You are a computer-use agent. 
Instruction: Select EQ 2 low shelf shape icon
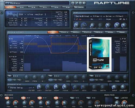[50, 80]
